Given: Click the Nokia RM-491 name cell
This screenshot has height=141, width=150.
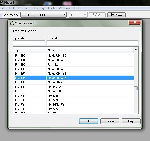Looking at the screenshot, I should (x=57, y=60).
